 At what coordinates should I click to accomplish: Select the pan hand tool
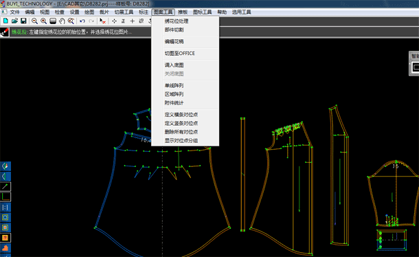62,21
